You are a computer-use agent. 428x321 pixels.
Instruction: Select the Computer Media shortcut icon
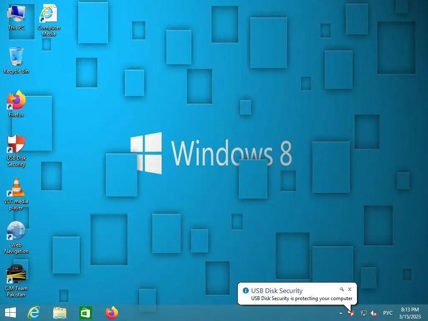tap(48, 20)
